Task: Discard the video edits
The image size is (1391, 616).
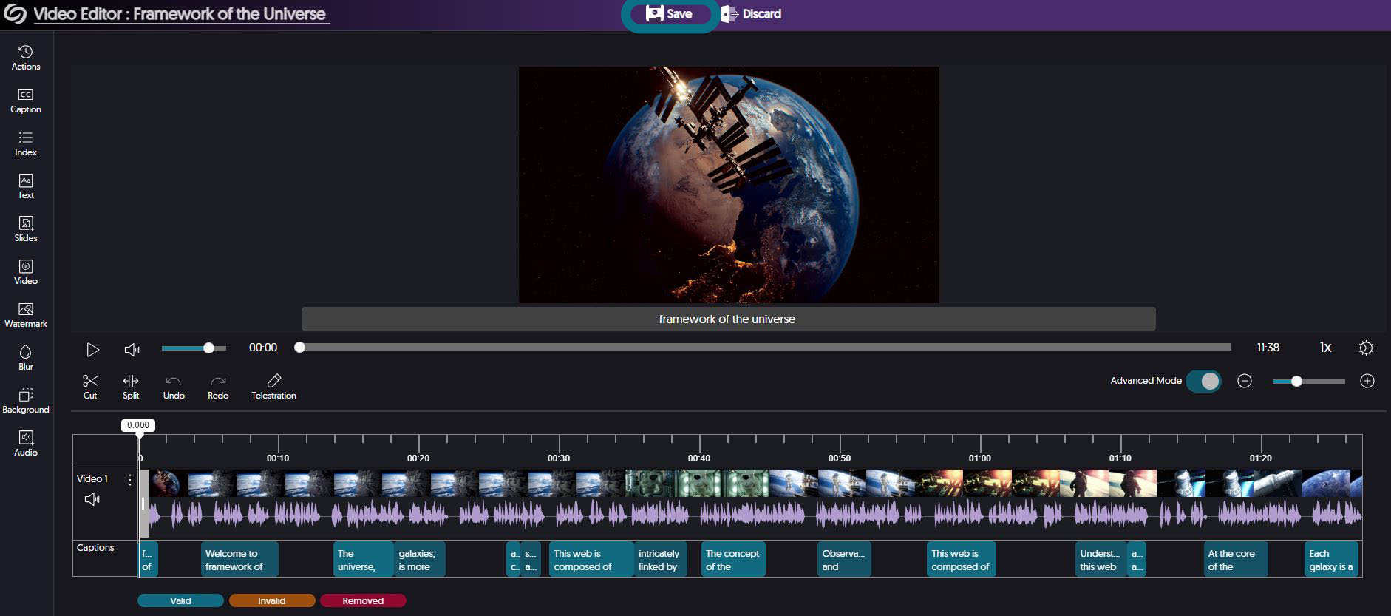Action: (752, 14)
